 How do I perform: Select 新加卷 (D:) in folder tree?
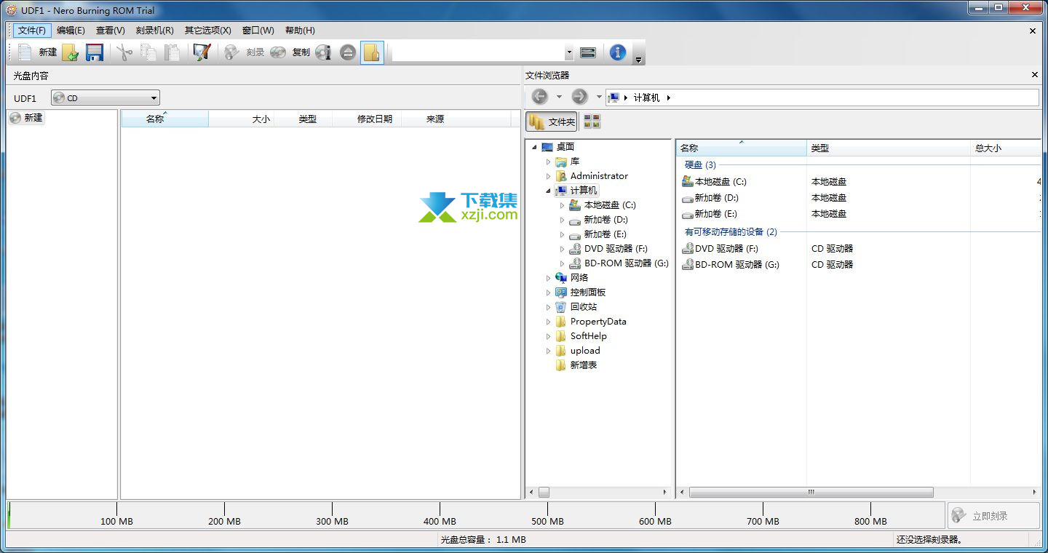point(606,220)
